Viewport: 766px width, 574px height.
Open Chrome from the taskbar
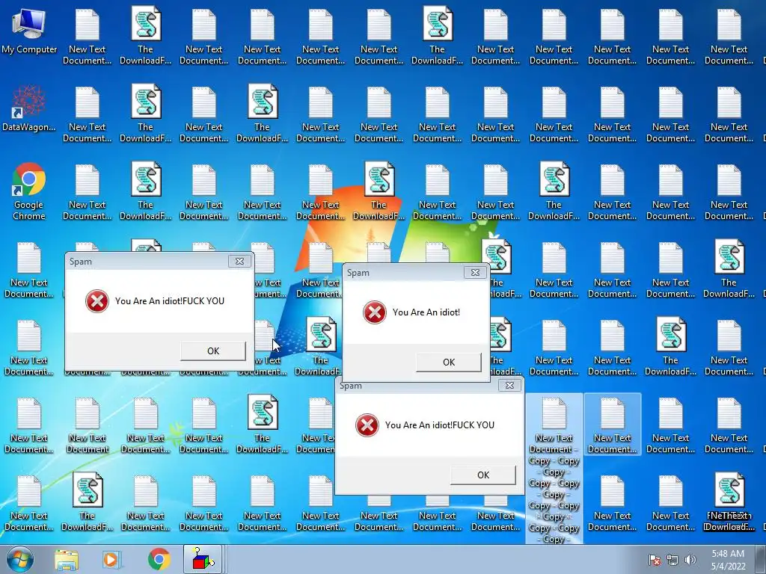[159, 559]
